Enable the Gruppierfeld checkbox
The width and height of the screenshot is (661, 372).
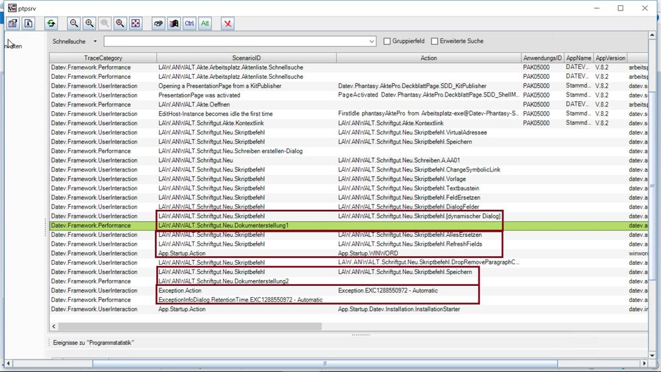click(387, 42)
